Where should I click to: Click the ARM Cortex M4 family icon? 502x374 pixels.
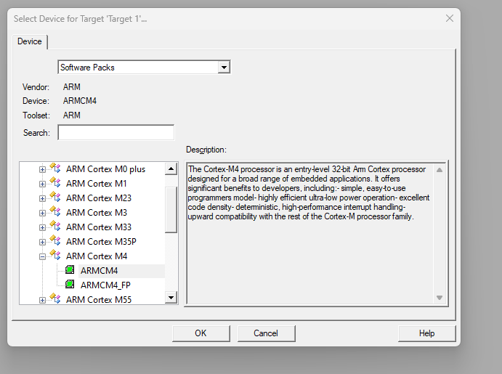55,256
